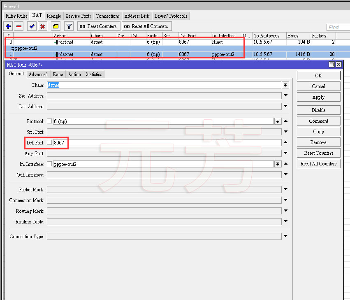Toggle the Dst. Port invert checkbox
The width and height of the screenshot is (350, 300).
[49, 142]
